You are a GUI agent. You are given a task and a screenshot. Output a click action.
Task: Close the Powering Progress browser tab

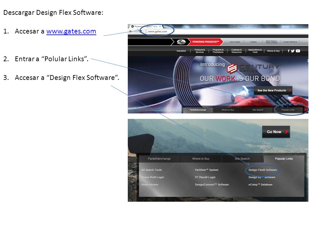point(160,26)
